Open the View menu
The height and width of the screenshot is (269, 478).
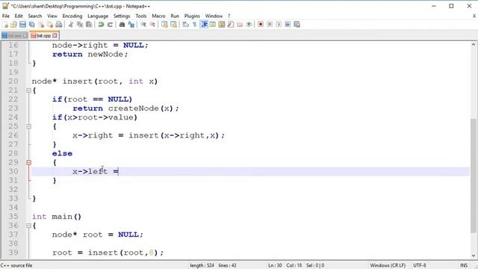[x=52, y=16]
